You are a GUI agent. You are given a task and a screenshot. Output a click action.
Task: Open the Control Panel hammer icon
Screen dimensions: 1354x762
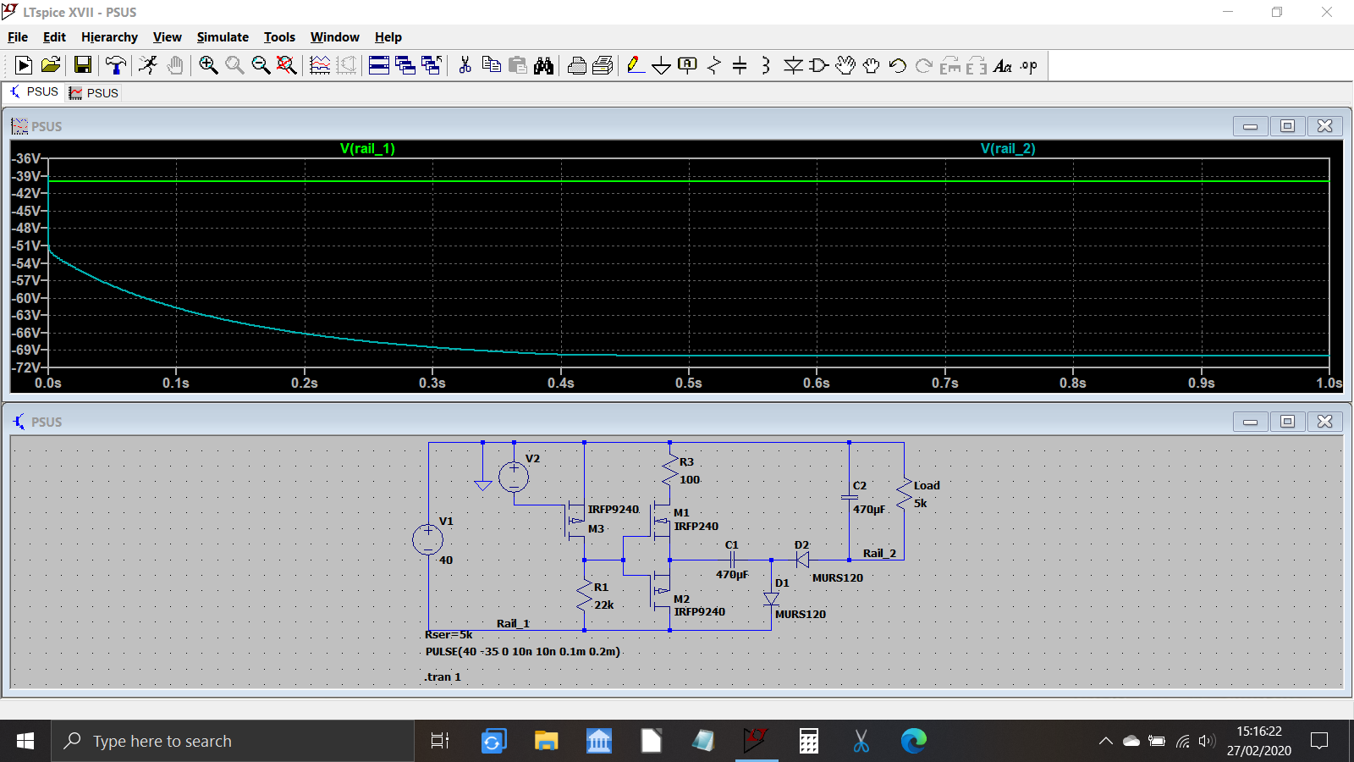tap(115, 65)
